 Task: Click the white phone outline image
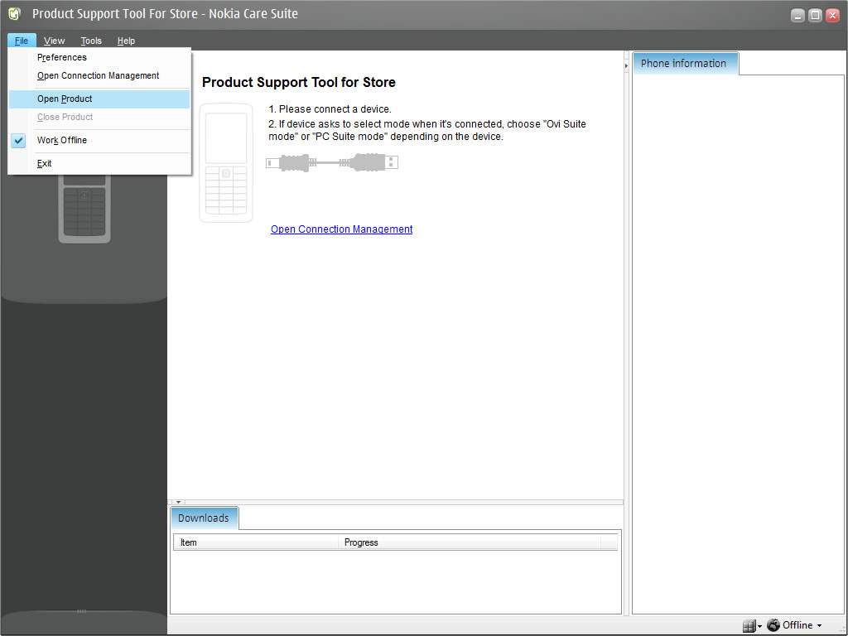point(226,163)
